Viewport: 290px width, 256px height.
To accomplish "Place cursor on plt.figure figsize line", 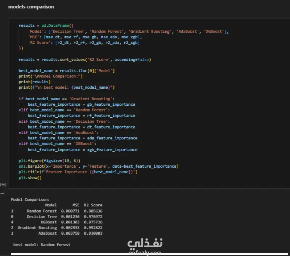I will pos(49,161).
